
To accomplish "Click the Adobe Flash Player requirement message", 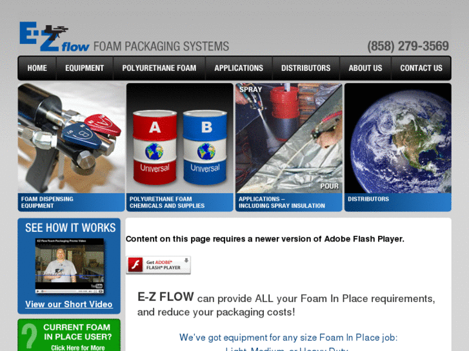I will [265, 239].
